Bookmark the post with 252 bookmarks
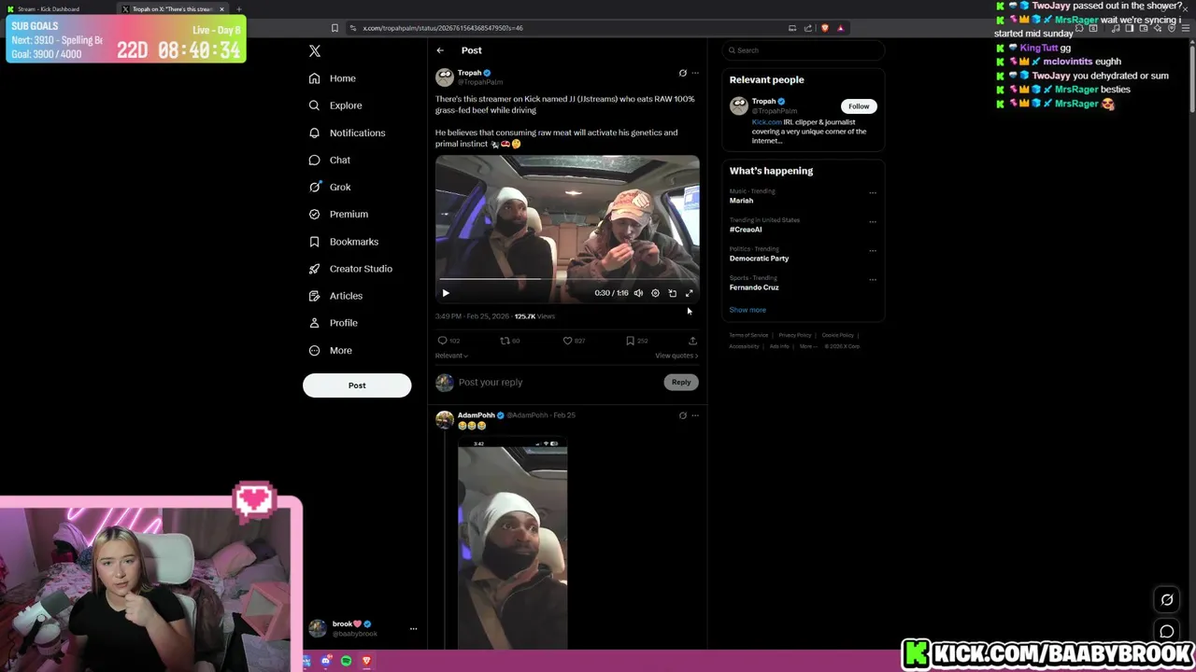The height and width of the screenshot is (672, 1196). coord(636,341)
